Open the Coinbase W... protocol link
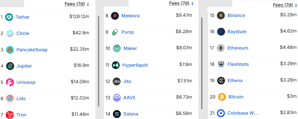Screen dimensions: 298x119 coord(243,113)
